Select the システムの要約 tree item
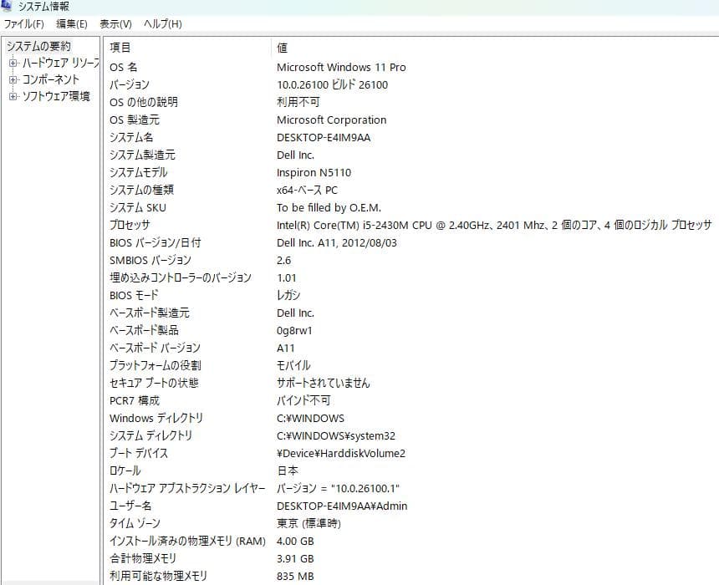The image size is (719, 585). click(x=38, y=46)
